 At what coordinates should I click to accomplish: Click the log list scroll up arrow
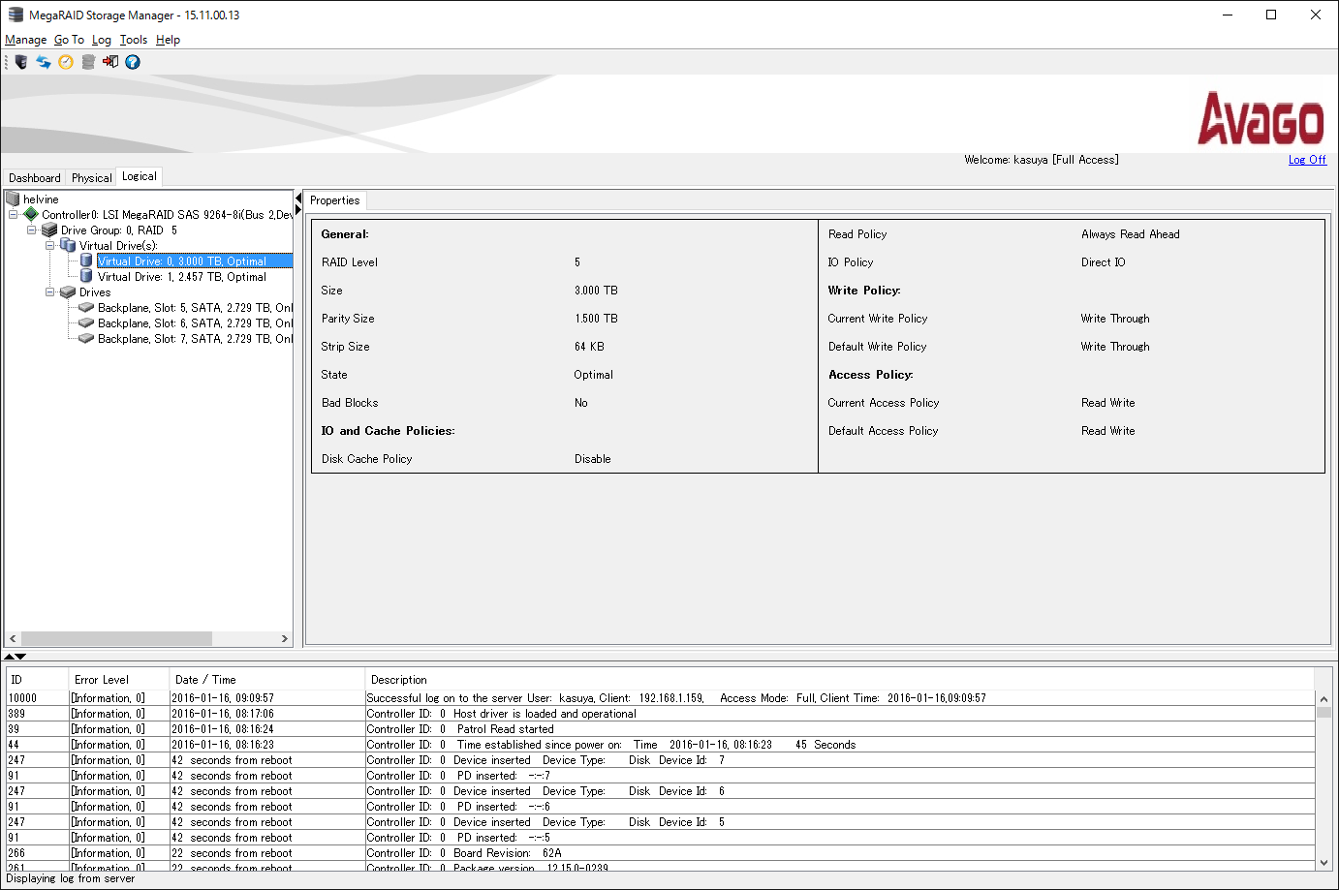coord(1323,698)
